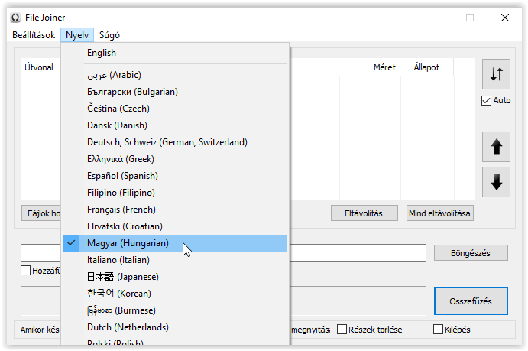Click the Eltávolítás remove button
The image size is (528, 351).
(x=362, y=213)
